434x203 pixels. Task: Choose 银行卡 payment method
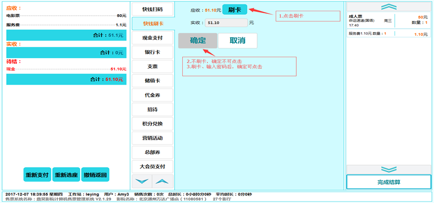(x=153, y=52)
